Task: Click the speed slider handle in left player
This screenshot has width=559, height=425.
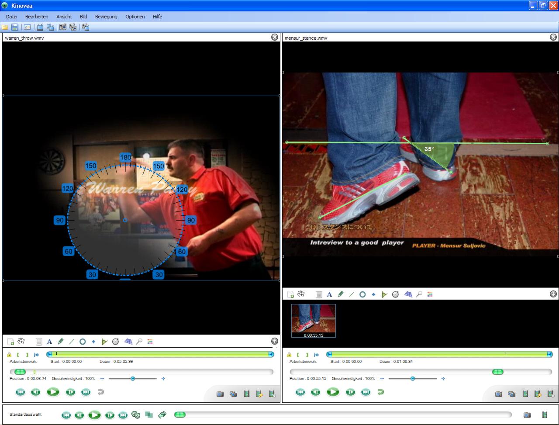Action: pos(133,379)
